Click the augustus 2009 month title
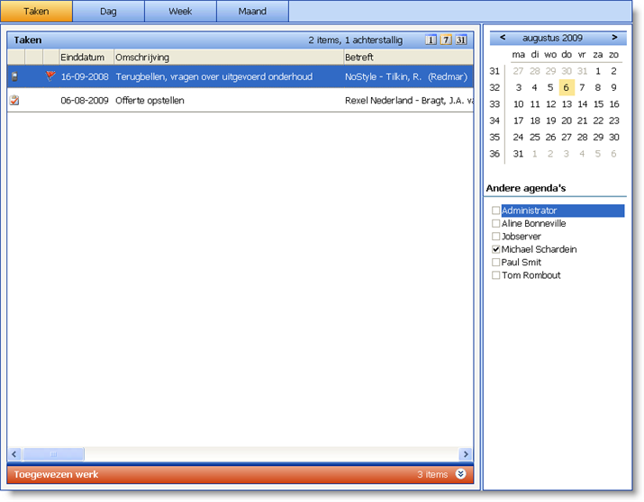 click(552, 38)
